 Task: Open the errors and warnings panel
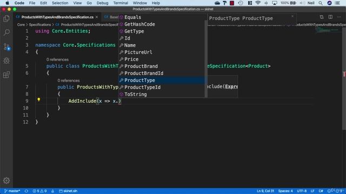point(39,191)
